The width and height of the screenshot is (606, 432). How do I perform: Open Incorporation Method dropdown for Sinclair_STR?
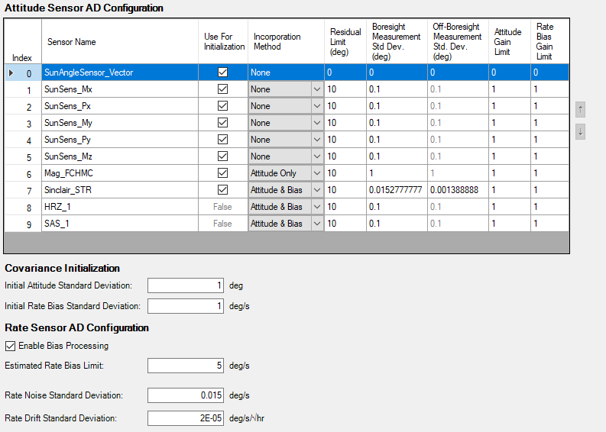[316, 190]
